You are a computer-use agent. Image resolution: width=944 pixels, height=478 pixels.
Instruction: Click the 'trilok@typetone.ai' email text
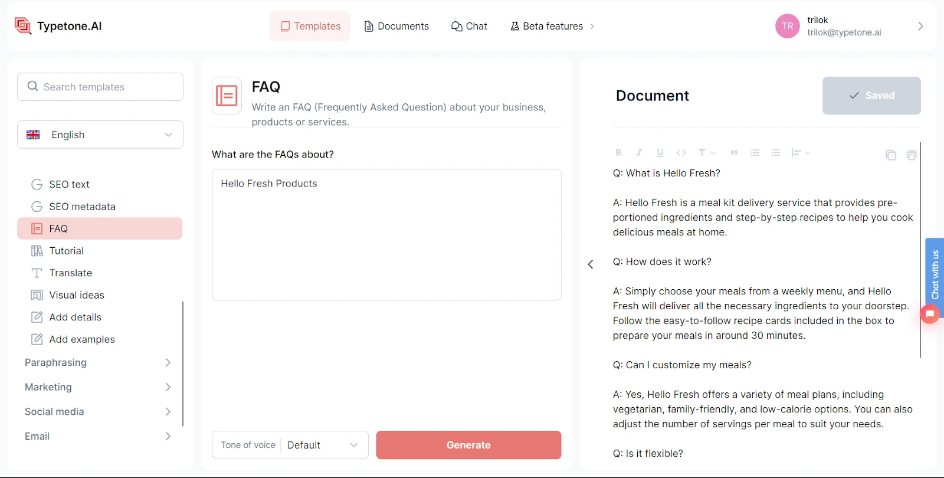click(x=844, y=32)
